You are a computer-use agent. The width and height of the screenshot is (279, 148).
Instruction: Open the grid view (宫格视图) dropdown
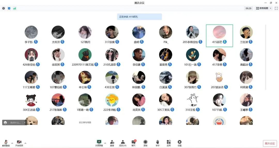263,8
